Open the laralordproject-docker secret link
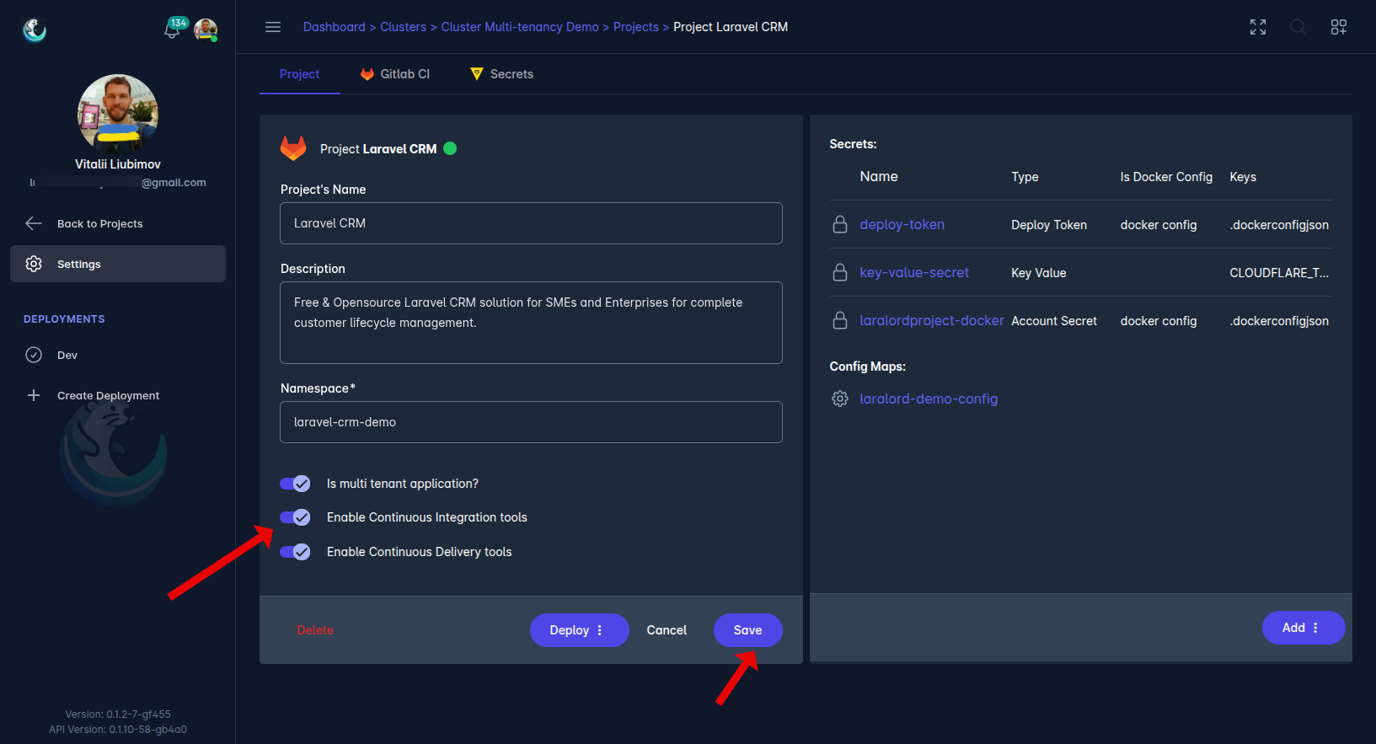Viewport: 1376px width, 744px height. click(x=931, y=320)
